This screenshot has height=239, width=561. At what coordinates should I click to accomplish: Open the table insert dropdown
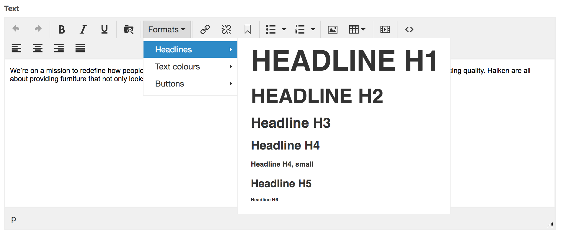tap(357, 29)
